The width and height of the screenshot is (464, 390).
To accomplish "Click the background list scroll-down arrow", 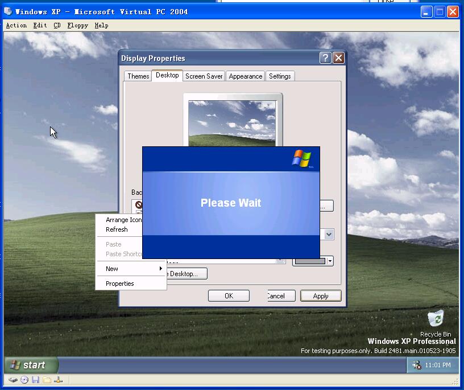I will 280,261.
